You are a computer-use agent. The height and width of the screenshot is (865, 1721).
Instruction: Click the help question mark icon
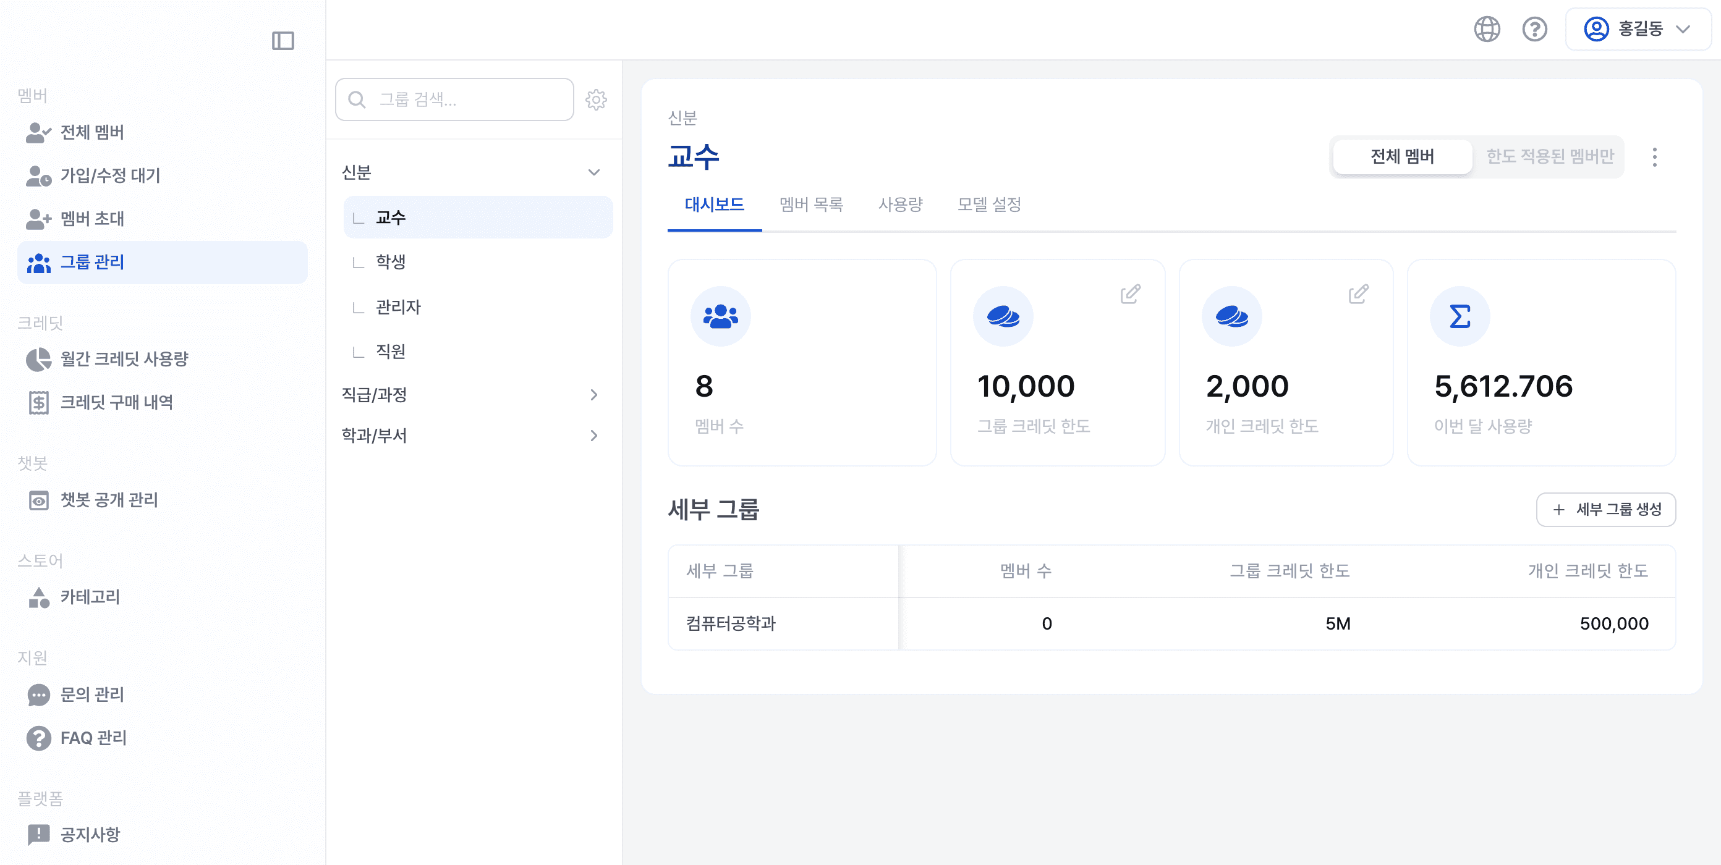point(1534,30)
